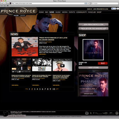Open the FANCLUB nav item
The image size is (119, 119).
pyautogui.click(x=92, y=12)
